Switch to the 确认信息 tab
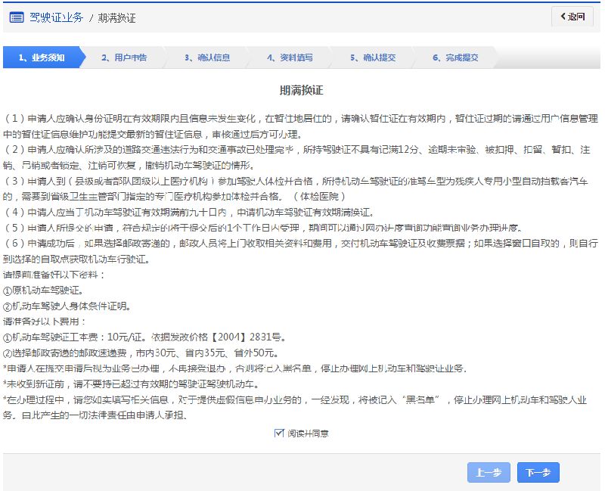The image size is (605, 491). tap(209, 57)
